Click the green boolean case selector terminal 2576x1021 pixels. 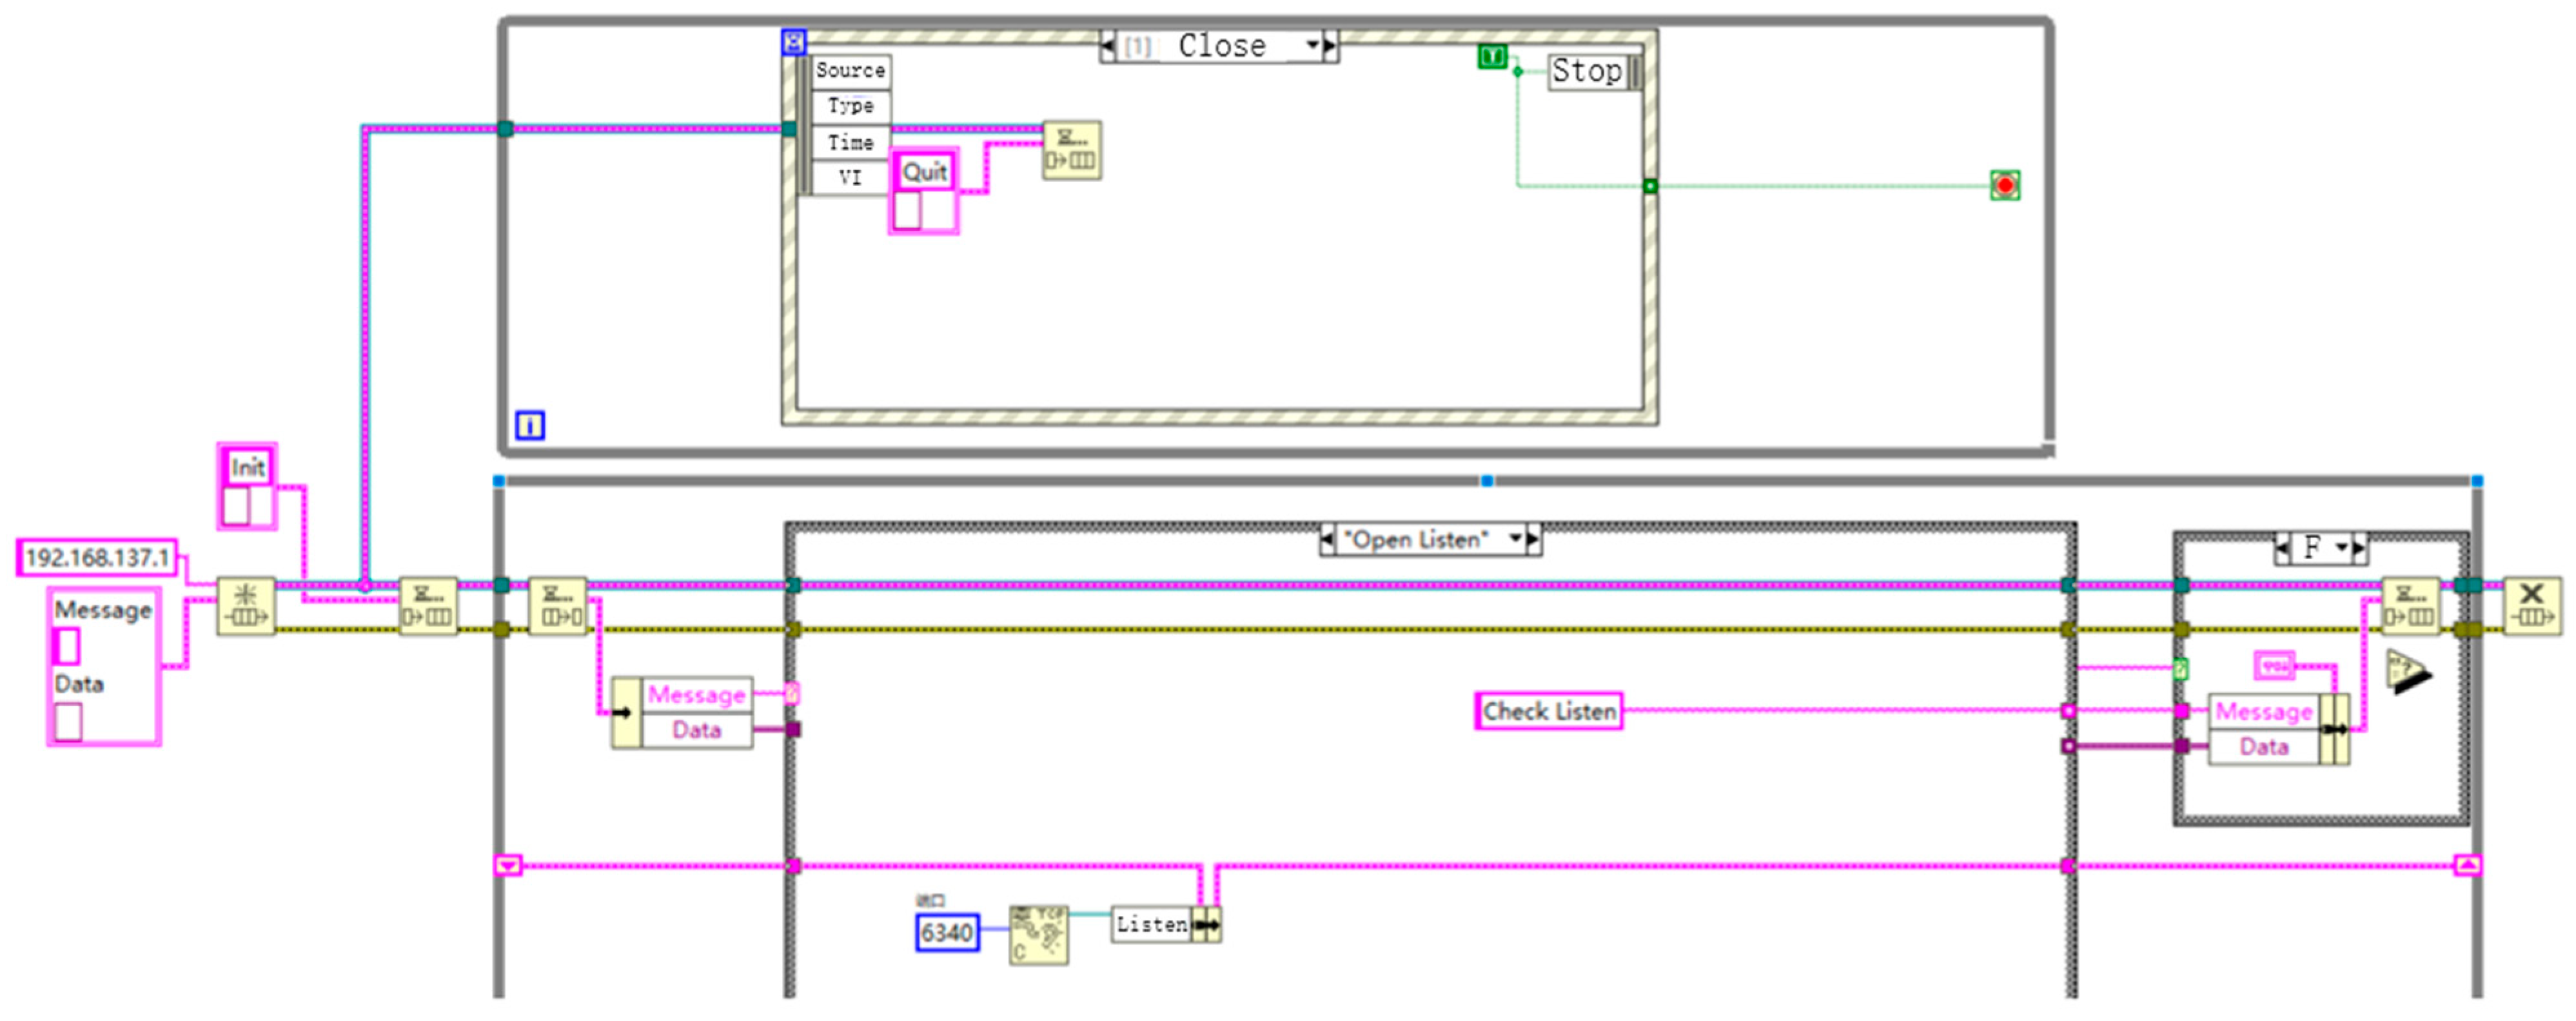click(2180, 668)
